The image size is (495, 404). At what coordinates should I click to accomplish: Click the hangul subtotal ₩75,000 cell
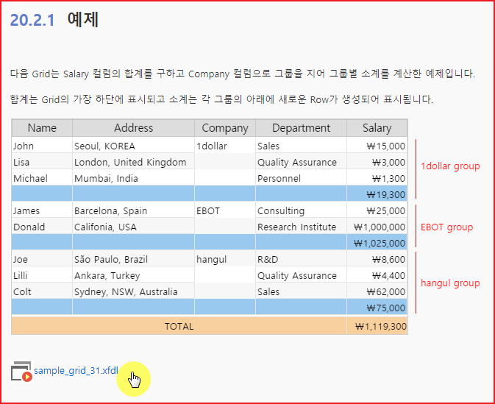coord(377,308)
